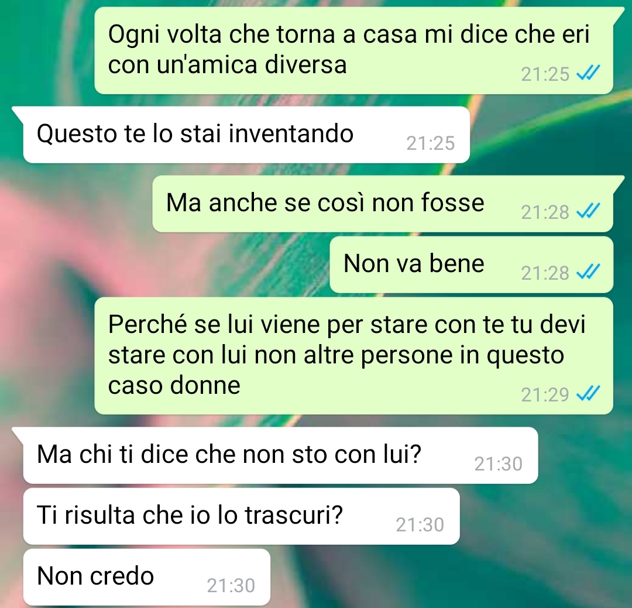The image size is (632, 608).
Task: Tap the 'Non credo' message bubble
Action: pos(147,577)
